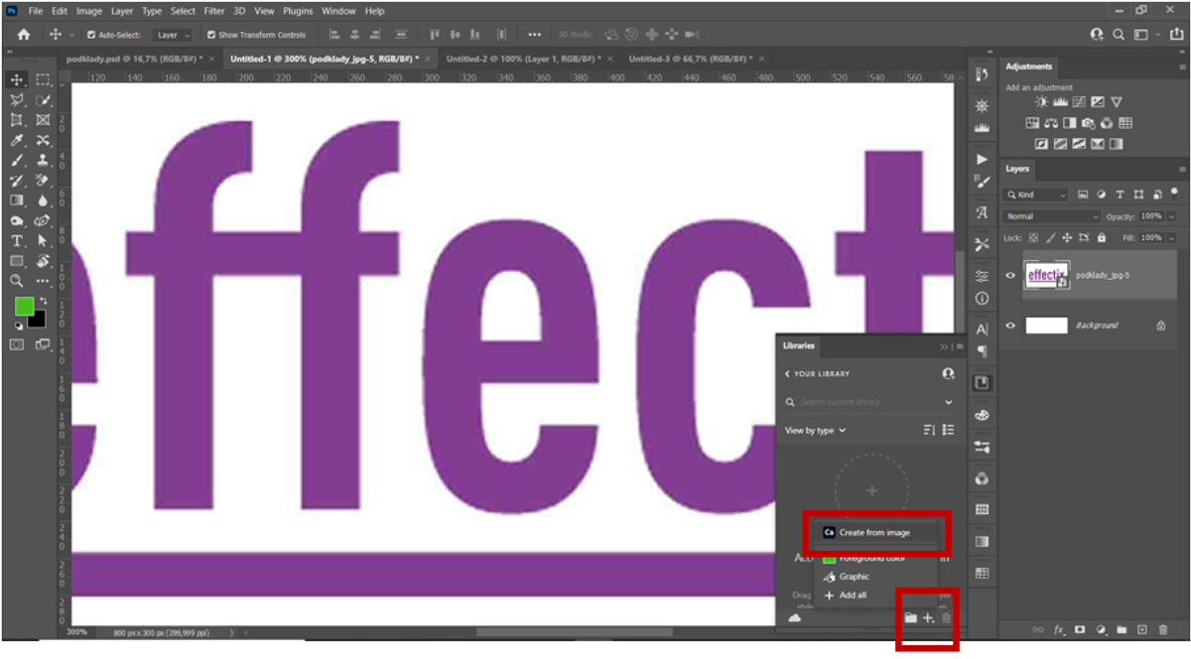Open the Normal blend mode dropdown
This screenshot has height=659, width=1191.
click(x=1053, y=216)
